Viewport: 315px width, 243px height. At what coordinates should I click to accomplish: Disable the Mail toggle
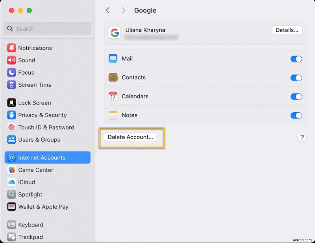[296, 59]
